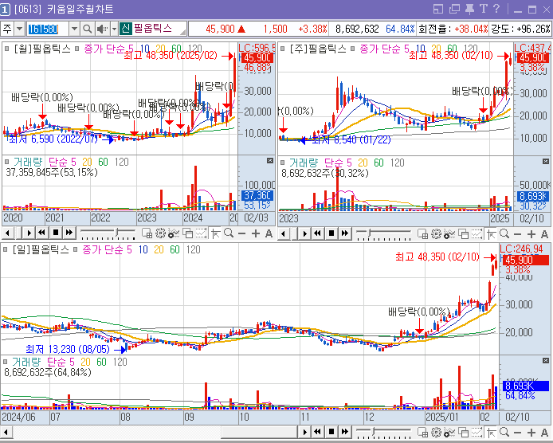
Task: Click the screen layout icon in title bar
Action: coord(437,9)
